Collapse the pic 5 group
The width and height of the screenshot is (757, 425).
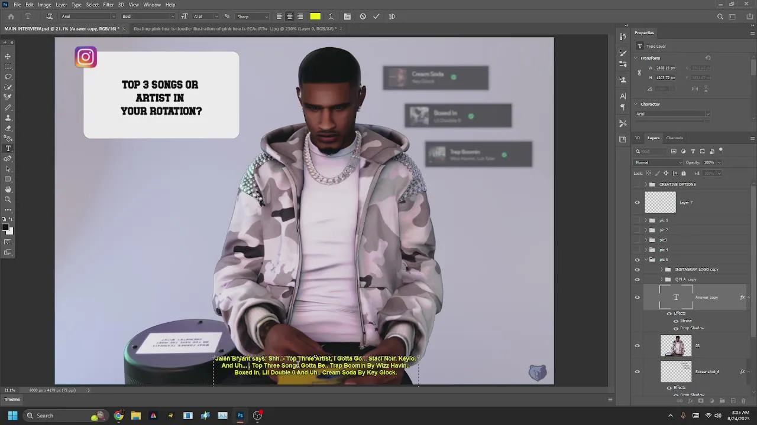click(x=646, y=260)
